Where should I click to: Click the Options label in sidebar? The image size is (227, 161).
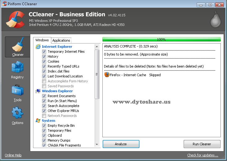(x=18, y=123)
